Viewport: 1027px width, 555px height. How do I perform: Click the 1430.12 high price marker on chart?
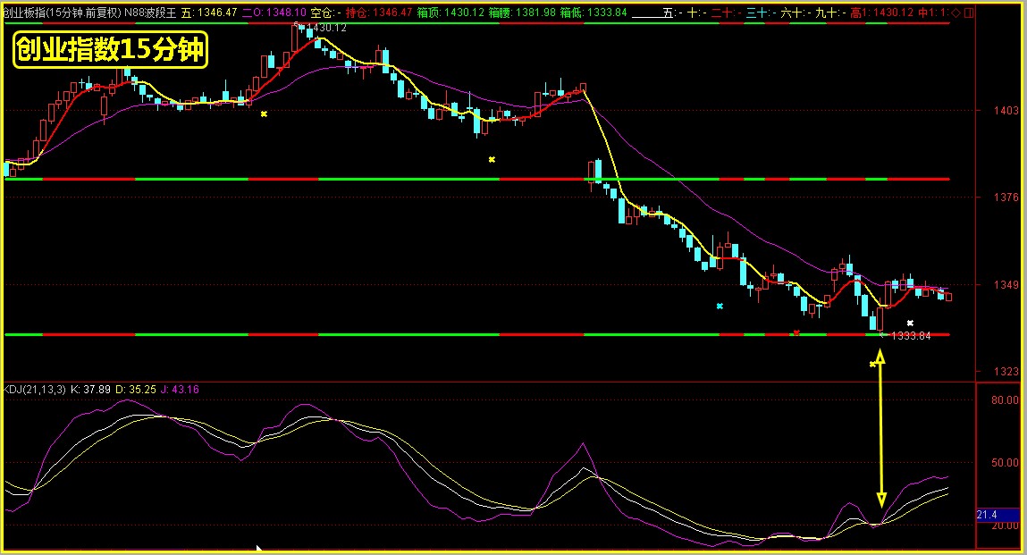click(325, 28)
